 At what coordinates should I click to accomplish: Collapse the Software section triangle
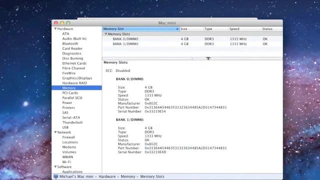coord(55,166)
